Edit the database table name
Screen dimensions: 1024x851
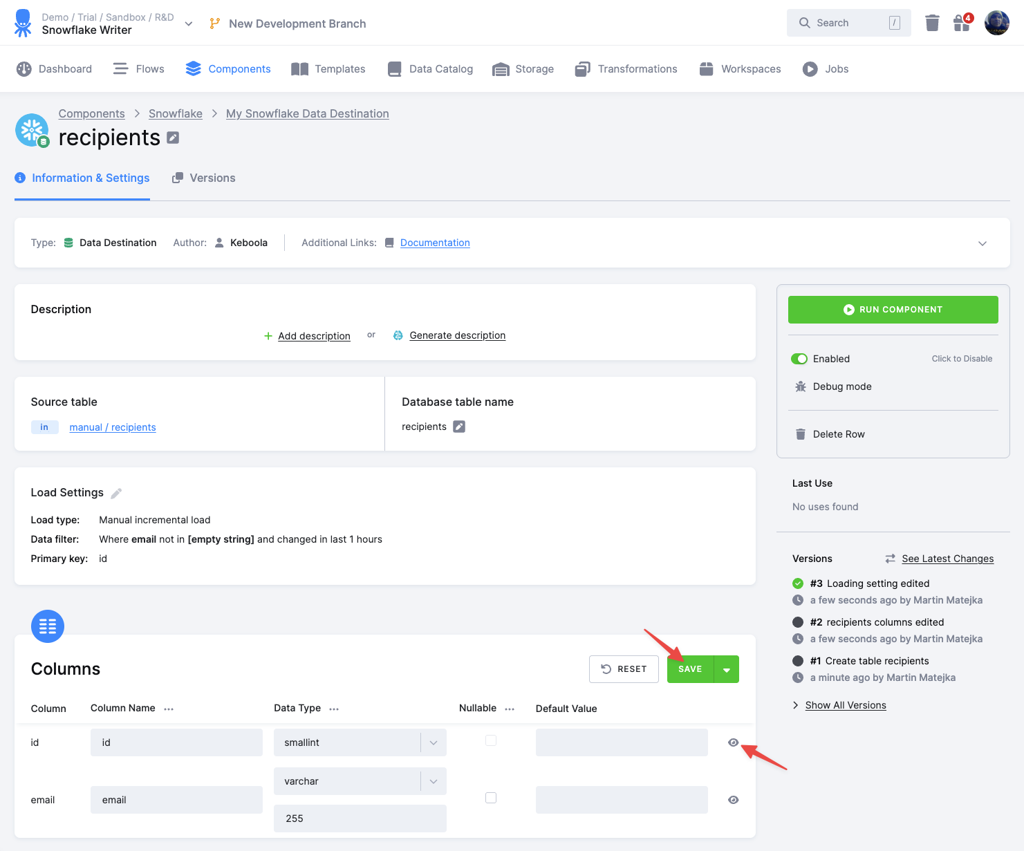point(459,427)
